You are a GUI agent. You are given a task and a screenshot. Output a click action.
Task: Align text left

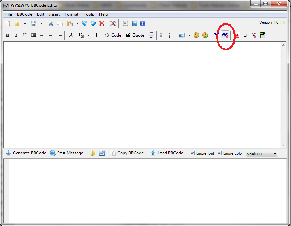coord(42,35)
